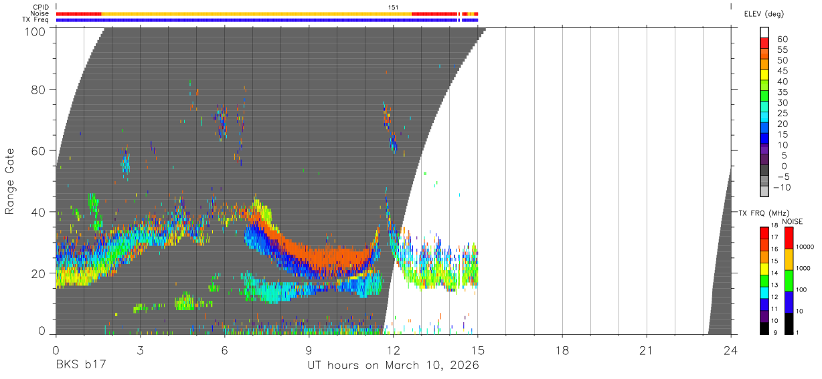Click the yellow middle section of Noise status strip
This screenshot has width=822, height=379.
pos(256,13)
